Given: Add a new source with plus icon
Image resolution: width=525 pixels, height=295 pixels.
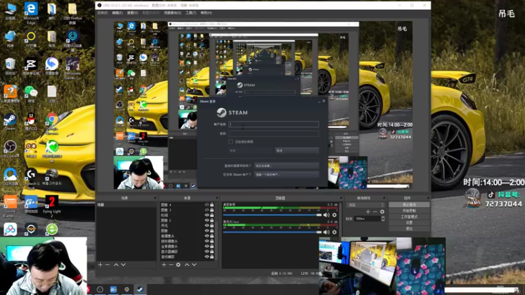Looking at the screenshot, I should click(x=163, y=265).
